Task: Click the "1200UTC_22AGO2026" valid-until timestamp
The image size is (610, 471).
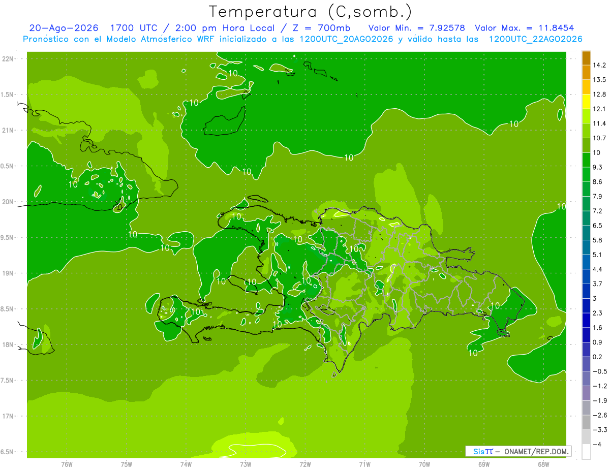Action: tap(535, 39)
